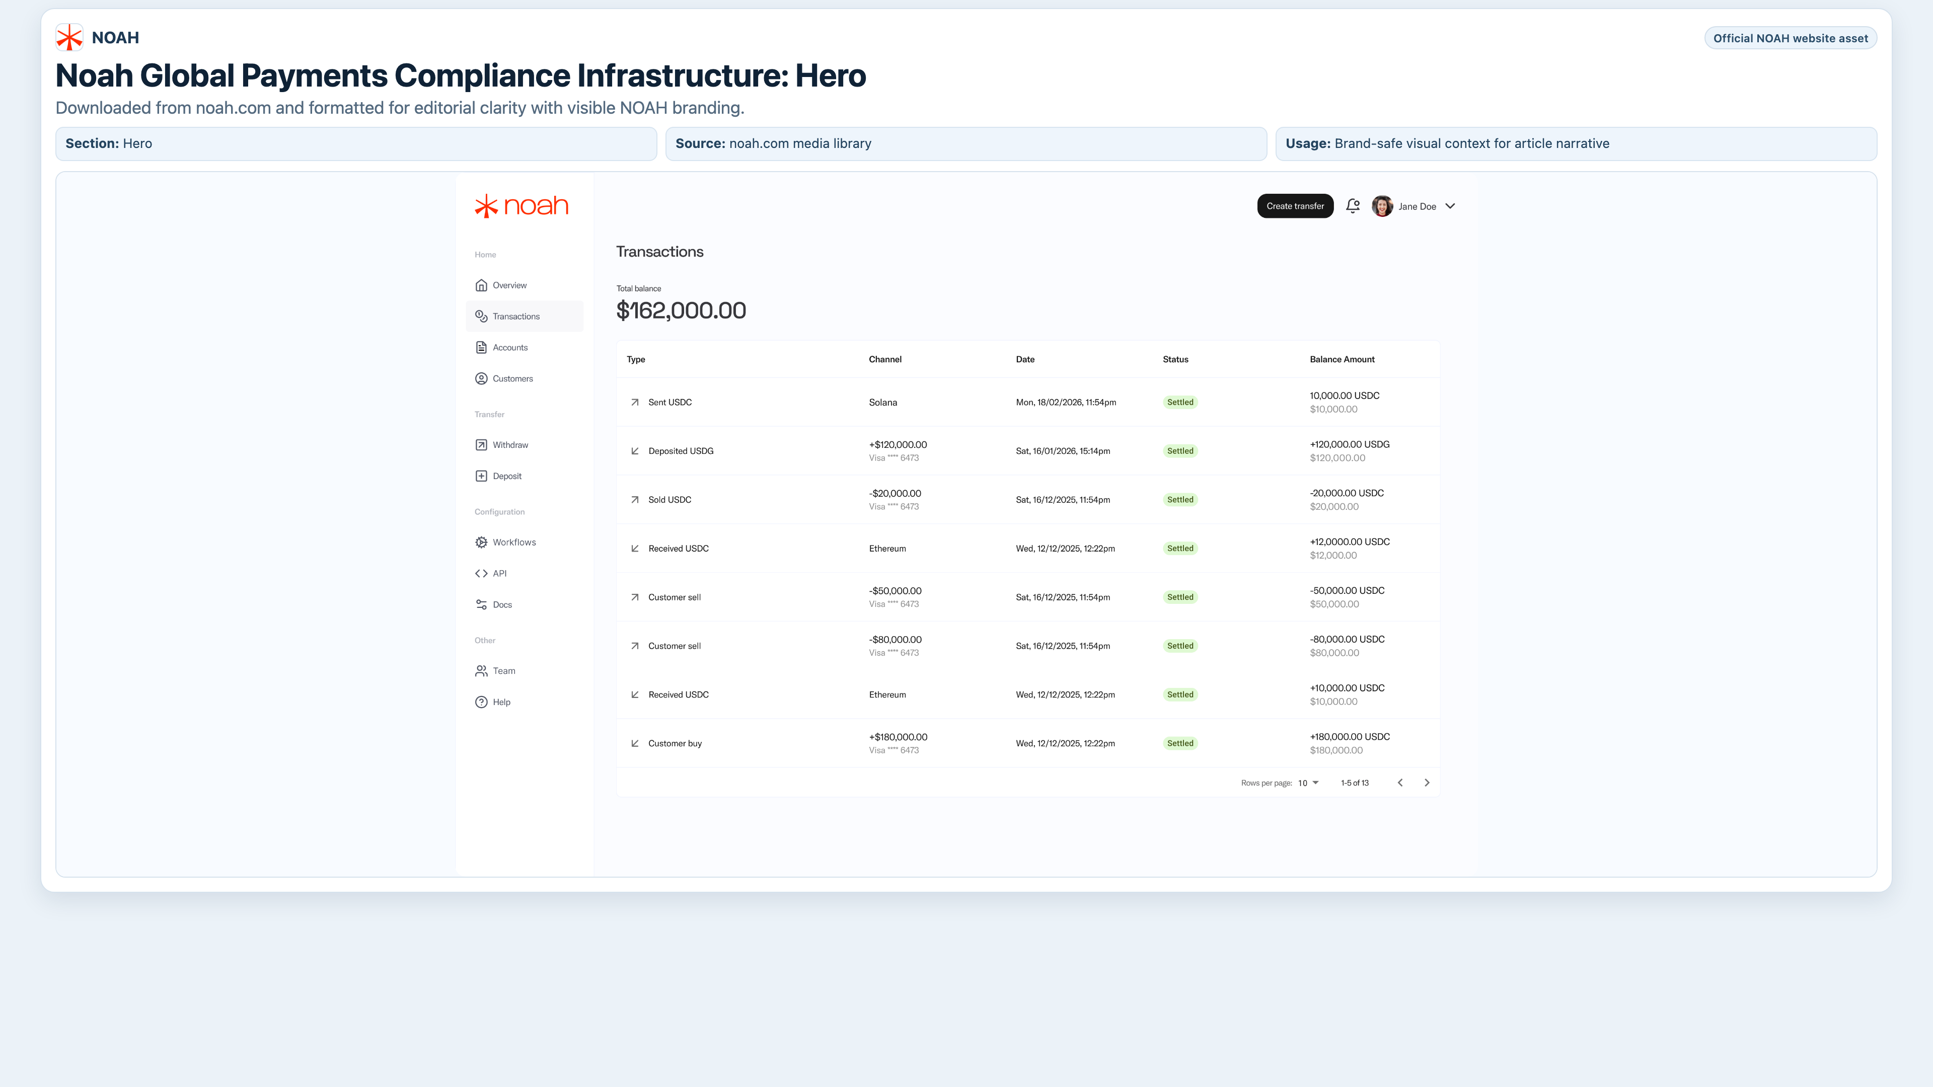Screen dimensions: 1933x1087
Task: Click the Settled status badge for Sent USDC
Action: click(1180, 402)
